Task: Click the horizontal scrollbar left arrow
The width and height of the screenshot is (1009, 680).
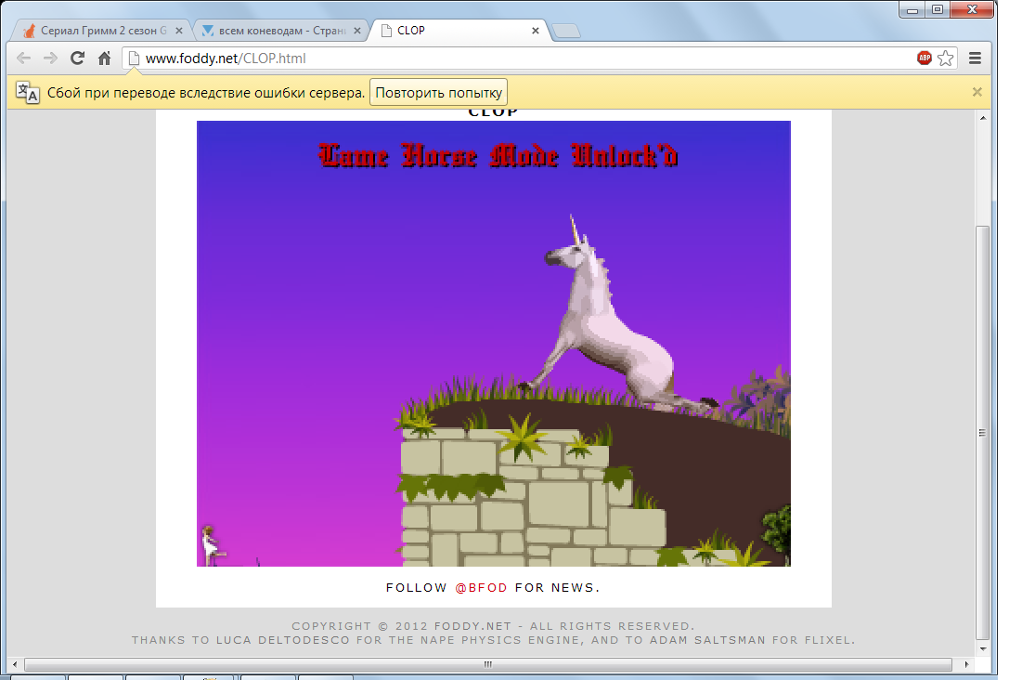Action: (16, 664)
